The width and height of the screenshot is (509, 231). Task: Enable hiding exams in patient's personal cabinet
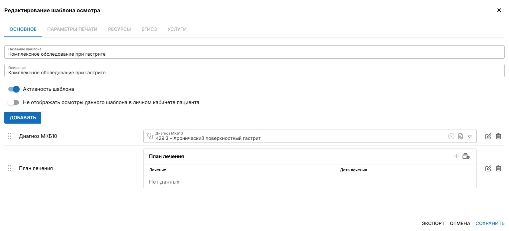tap(14, 102)
